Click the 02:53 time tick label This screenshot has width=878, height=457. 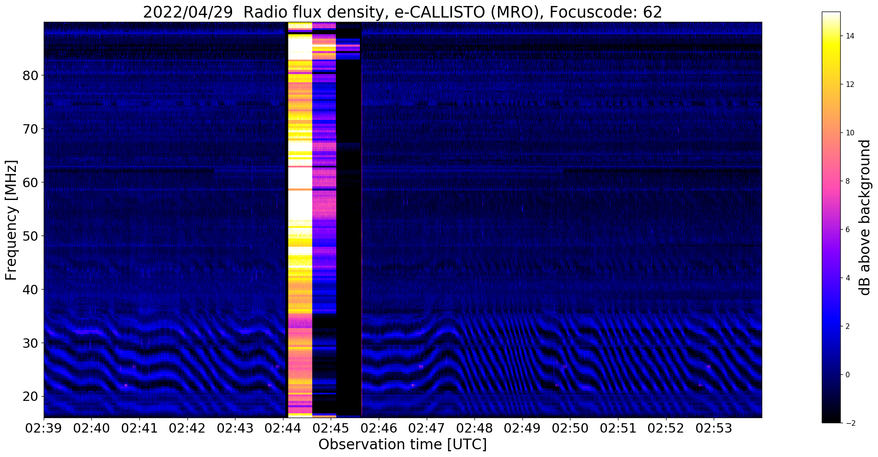click(x=714, y=428)
